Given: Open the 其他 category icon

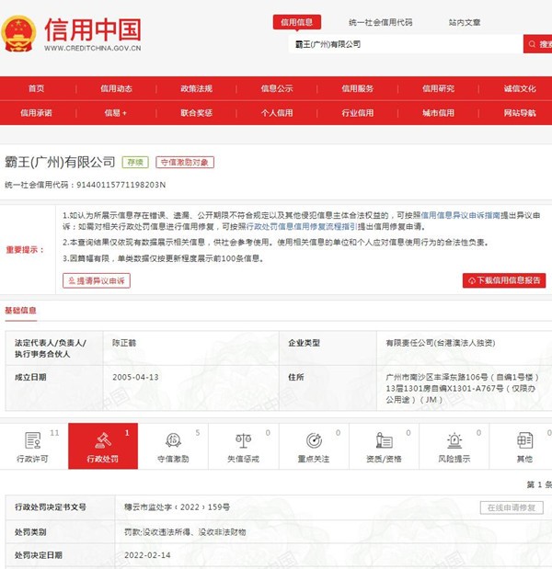Looking at the screenshot, I should tap(524, 440).
